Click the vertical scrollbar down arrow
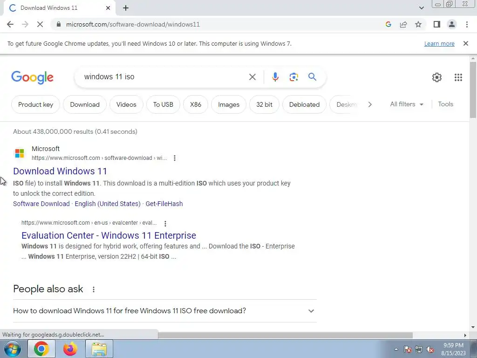 coord(473,327)
